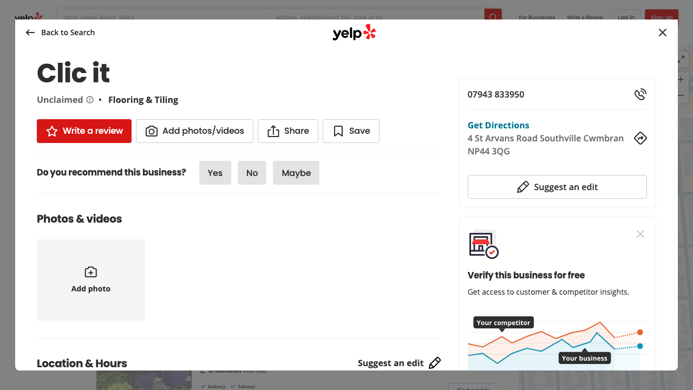Viewport: 693px width, 390px height.
Task: Open For Businesses in the top navigation
Action: click(x=537, y=17)
